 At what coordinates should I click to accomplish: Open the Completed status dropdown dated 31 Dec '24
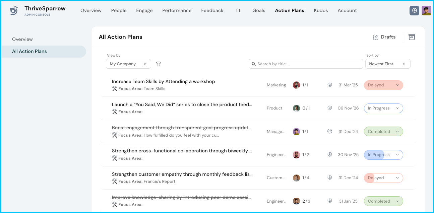tap(383, 132)
